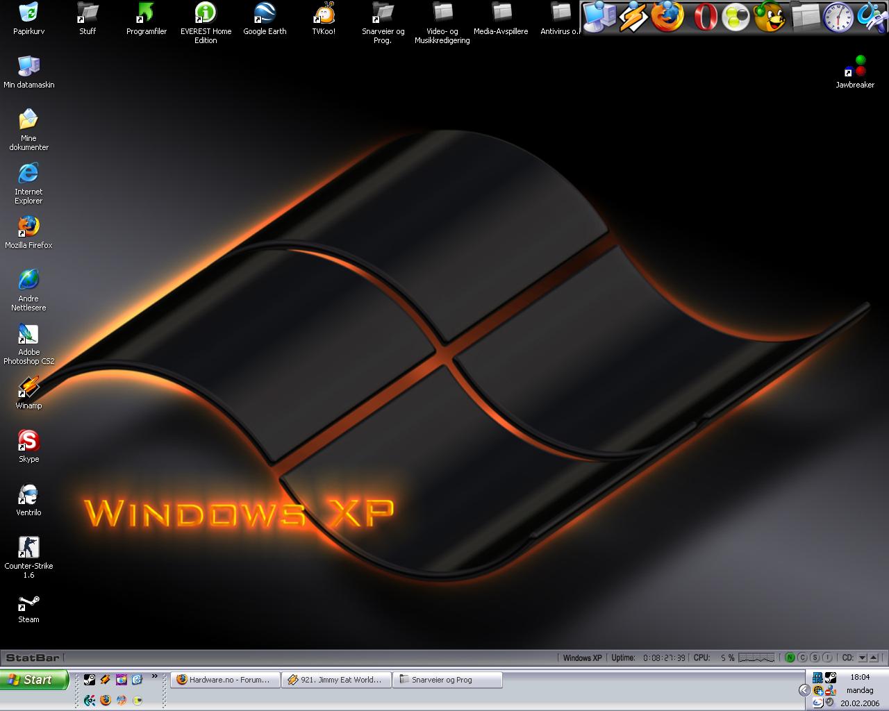Click the CPU usage graph in StatBar

pyautogui.click(x=756, y=658)
